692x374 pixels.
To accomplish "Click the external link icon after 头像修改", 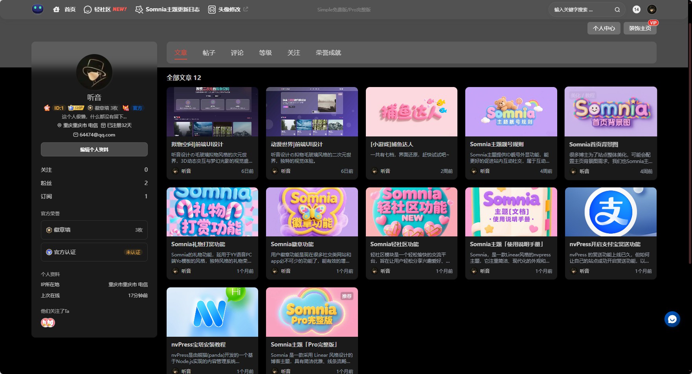I will 246,9.
